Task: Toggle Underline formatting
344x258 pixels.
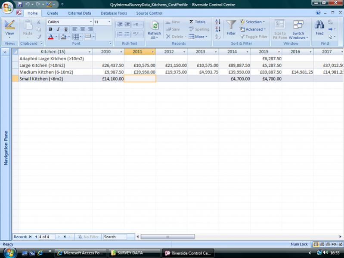Action: coord(66,29)
